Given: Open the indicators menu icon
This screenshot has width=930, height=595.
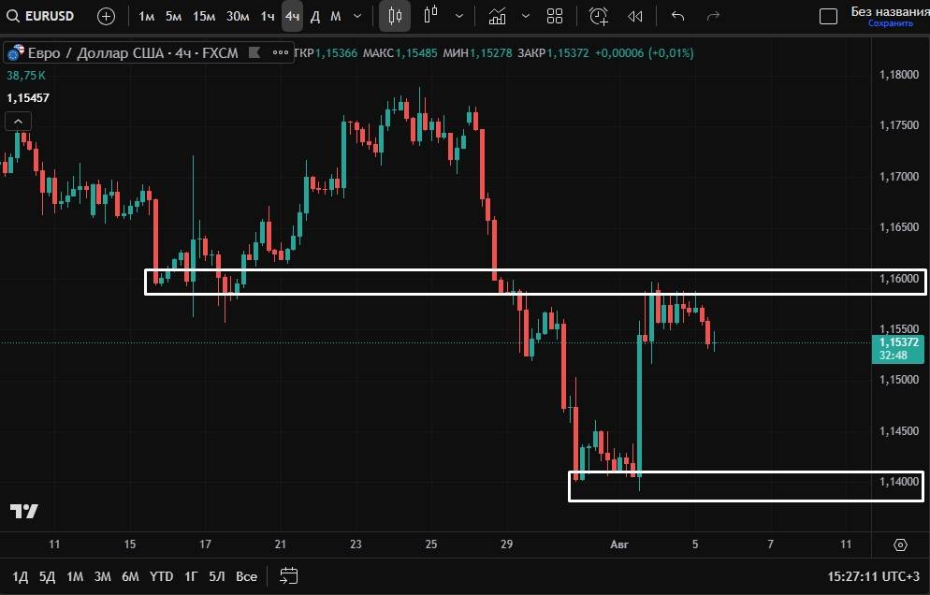Looking at the screenshot, I should [x=498, y=16].
